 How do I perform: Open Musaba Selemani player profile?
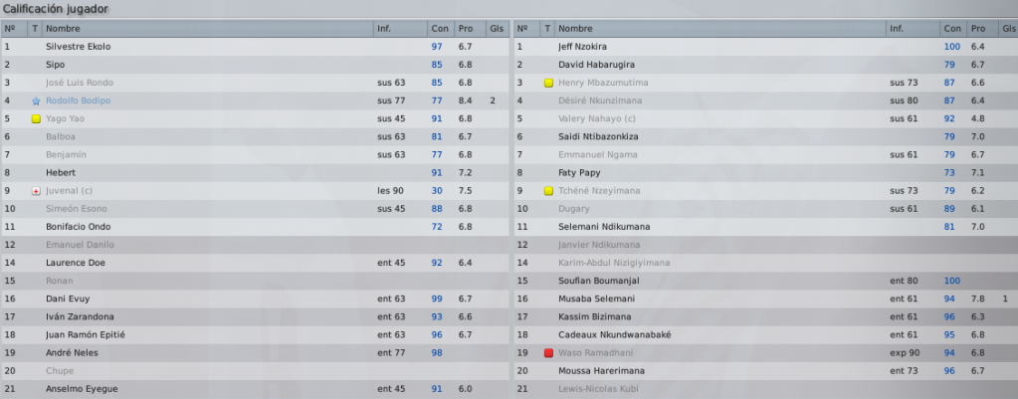click(597, 299)
